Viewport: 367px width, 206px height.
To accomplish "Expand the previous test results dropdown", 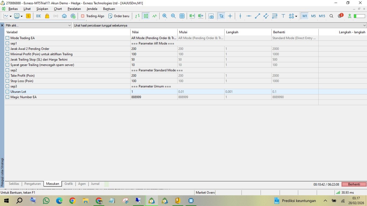I will (x=364, y=25).
